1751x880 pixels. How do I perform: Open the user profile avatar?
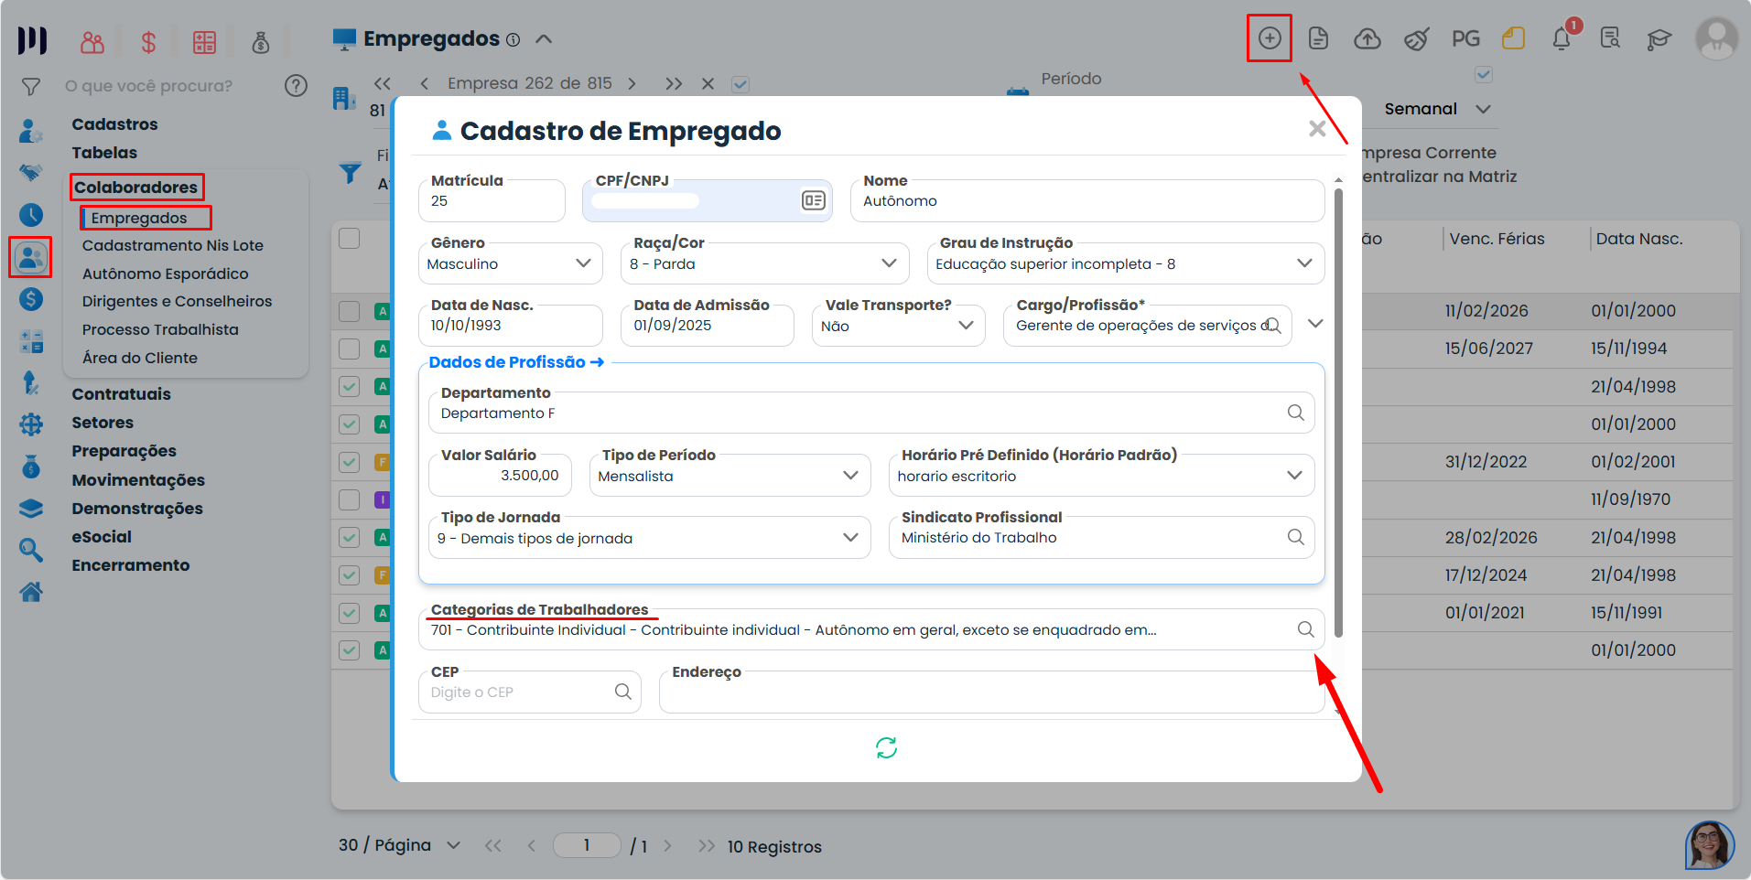(x=1716, y=38)
